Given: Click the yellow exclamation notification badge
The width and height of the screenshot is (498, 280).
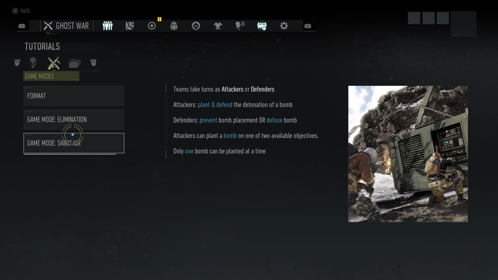Looking at the screenshot, I should pyautogui.click(x=160, y=19).
